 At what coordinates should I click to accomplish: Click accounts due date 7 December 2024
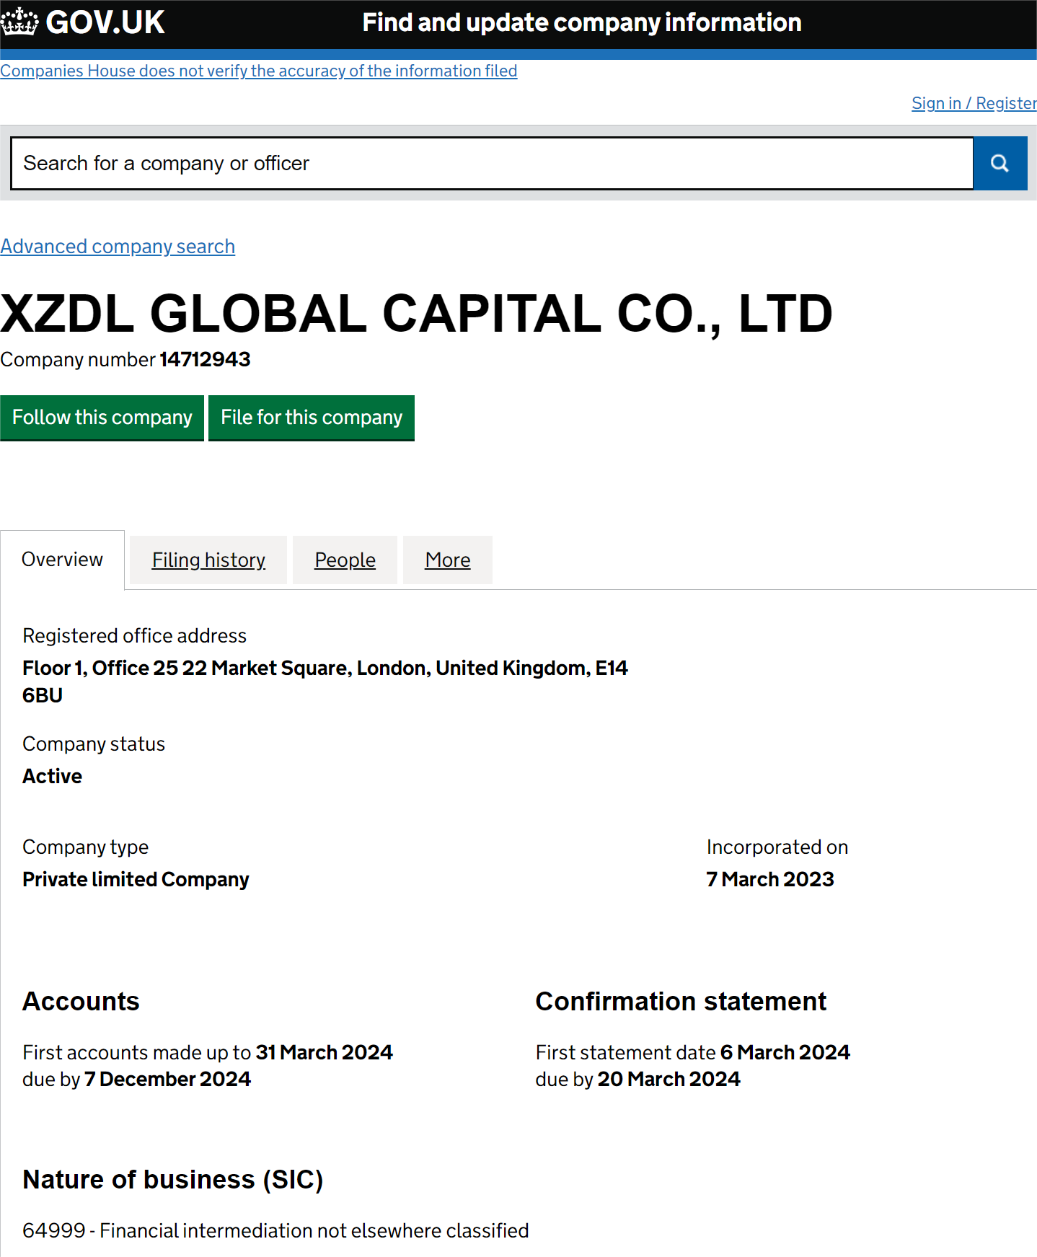tap(167, 1080)
